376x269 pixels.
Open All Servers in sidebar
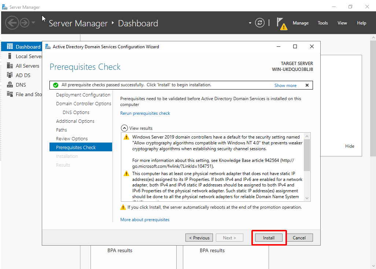point(27,66)
